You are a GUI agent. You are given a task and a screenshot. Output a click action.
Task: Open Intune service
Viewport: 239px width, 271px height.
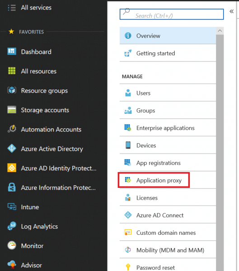[30, 207]
